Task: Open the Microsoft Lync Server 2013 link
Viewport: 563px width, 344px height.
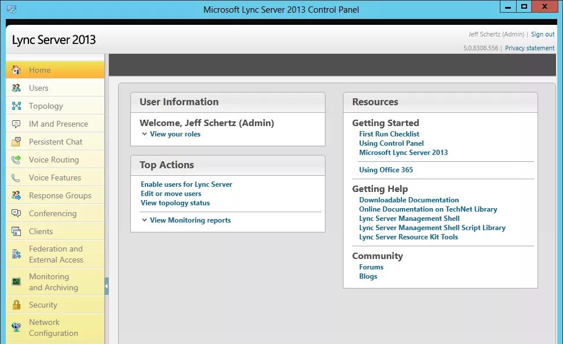Action: 404,153
